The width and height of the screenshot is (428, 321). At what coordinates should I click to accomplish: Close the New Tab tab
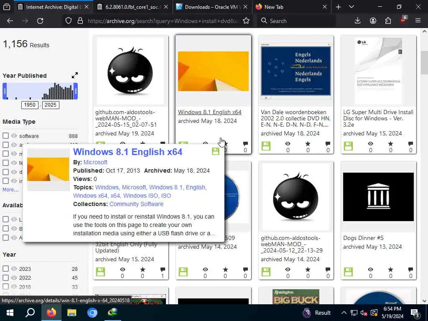point(324,7)
